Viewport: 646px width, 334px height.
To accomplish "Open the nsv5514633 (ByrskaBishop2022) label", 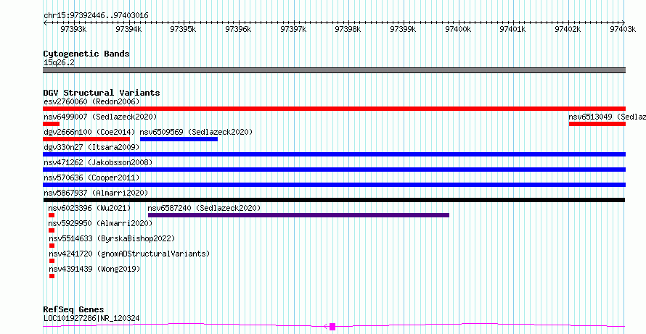I will 112,238.
